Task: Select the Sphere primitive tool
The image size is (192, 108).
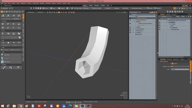Action: [8, 24]
